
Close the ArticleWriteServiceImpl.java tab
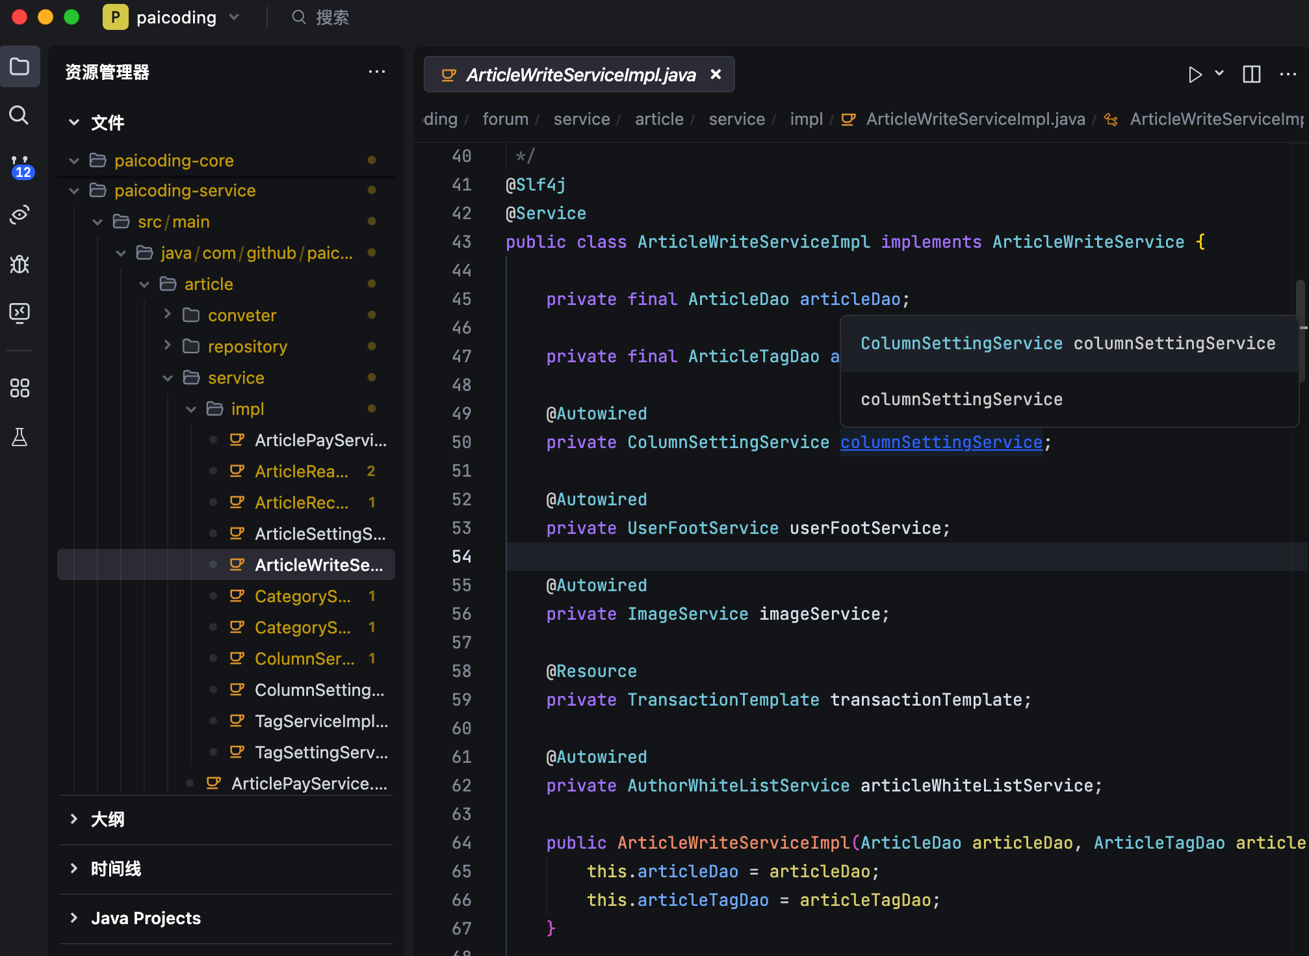click(716, 75)
